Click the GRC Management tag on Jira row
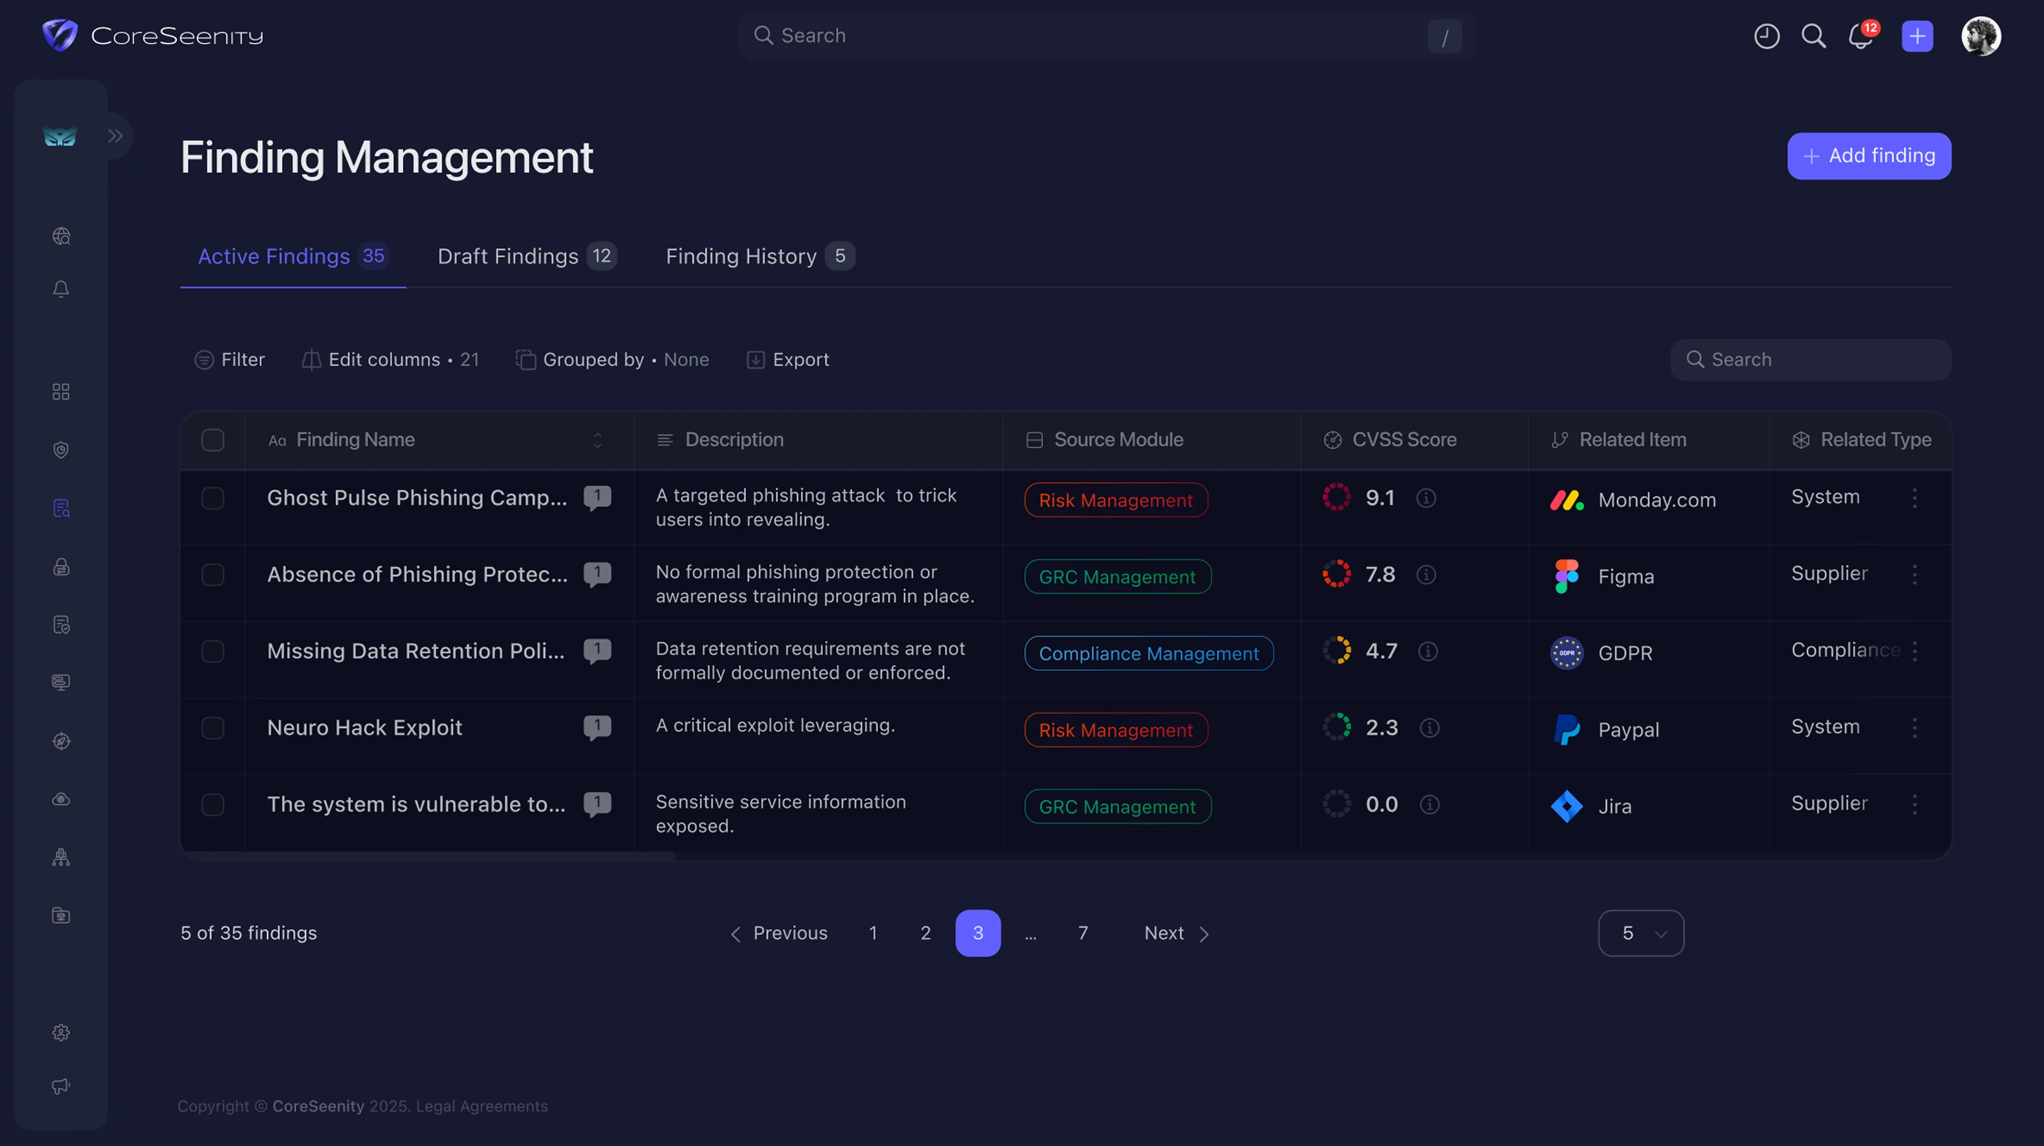The height and width of the screenshot is (1146, 2044). point(1117,807)
